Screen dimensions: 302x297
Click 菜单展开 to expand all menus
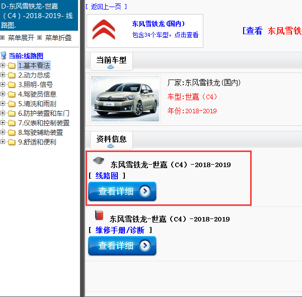[x=21, y=38]
